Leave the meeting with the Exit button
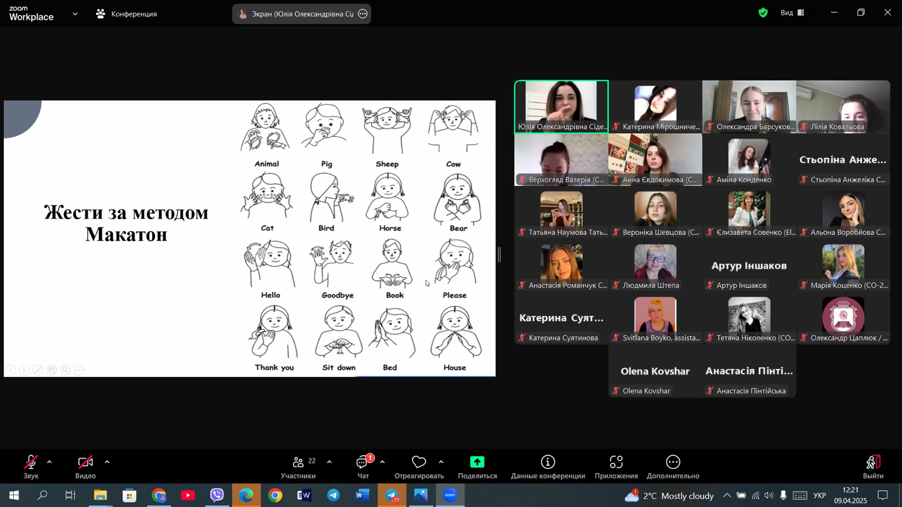The image size is (902, 507). coord(873,467)
